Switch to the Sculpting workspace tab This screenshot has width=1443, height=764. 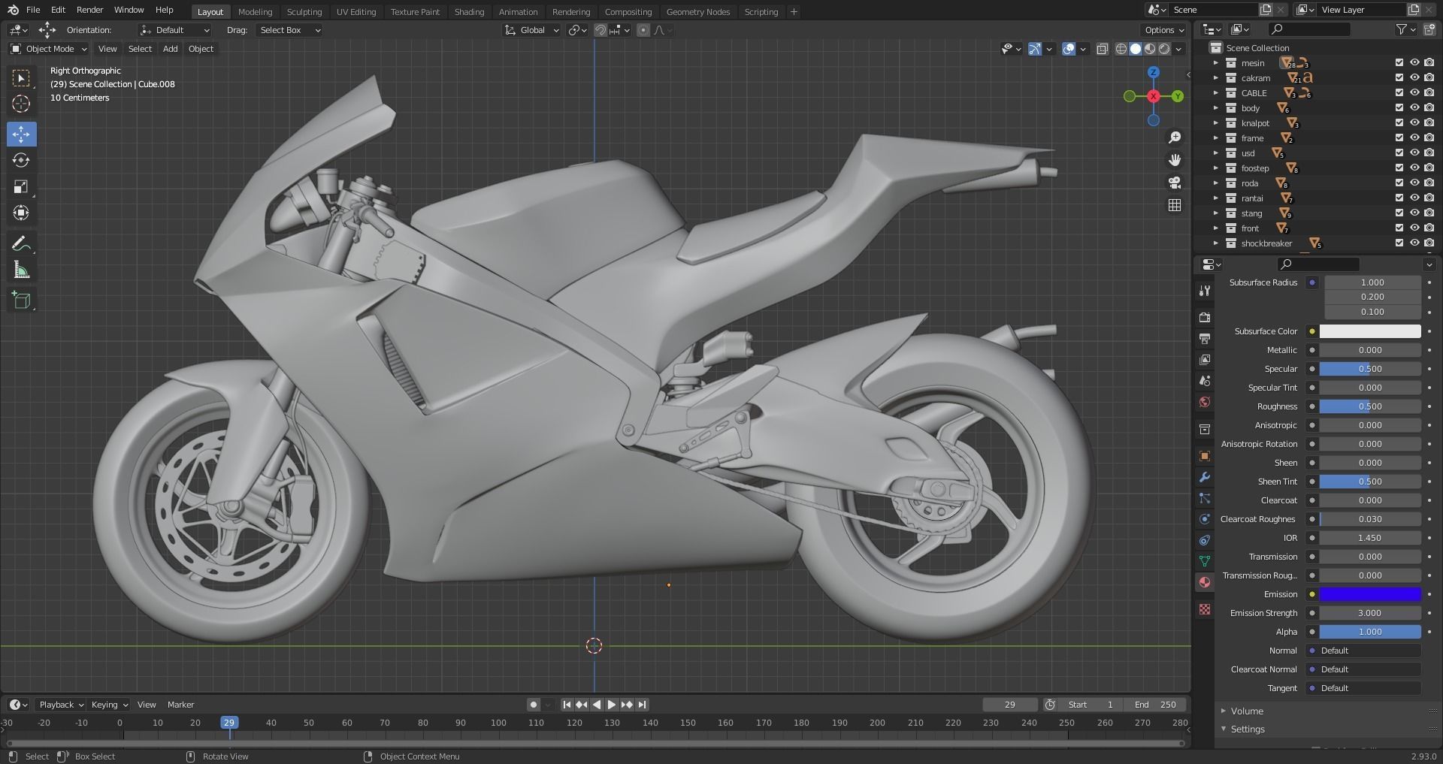(x=304, y=12)
